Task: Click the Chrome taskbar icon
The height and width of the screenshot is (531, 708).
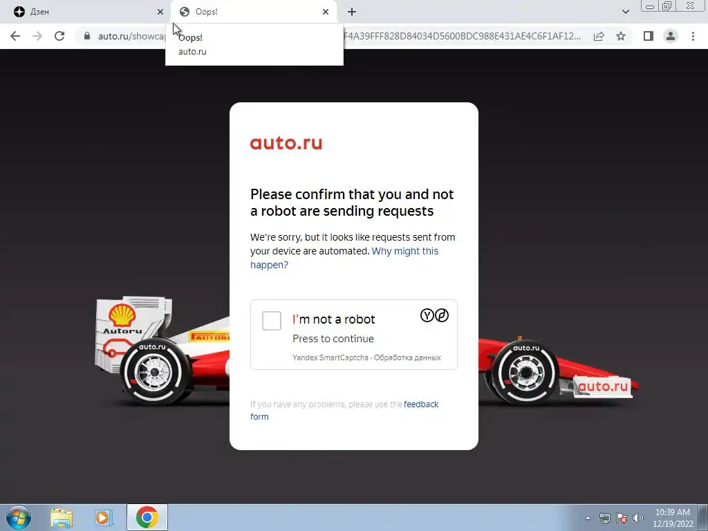Action: [x=147, y=517]
